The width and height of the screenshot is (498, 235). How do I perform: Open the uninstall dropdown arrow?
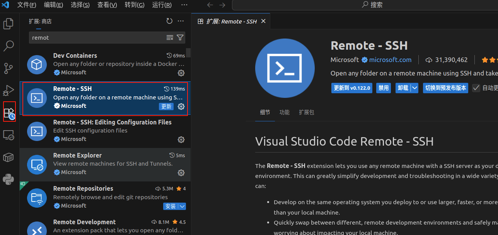coord(415,88)
